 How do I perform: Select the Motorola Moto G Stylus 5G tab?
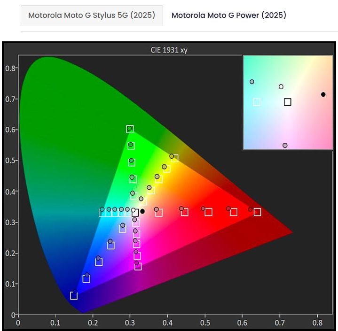pos(92,15)
